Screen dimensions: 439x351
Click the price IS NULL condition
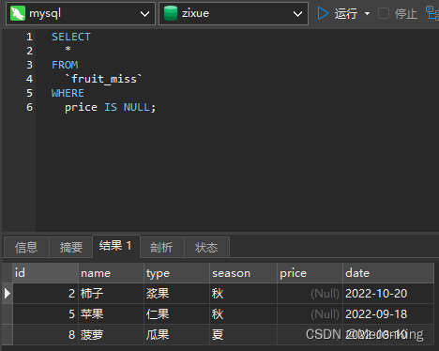click(110, 107)
